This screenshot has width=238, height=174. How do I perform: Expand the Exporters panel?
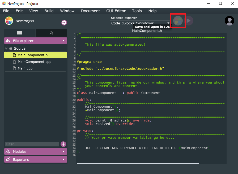(36, 159)
